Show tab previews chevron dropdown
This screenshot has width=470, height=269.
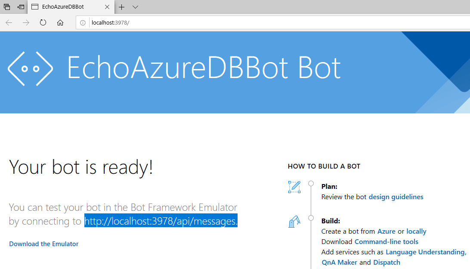coord(135,7)
